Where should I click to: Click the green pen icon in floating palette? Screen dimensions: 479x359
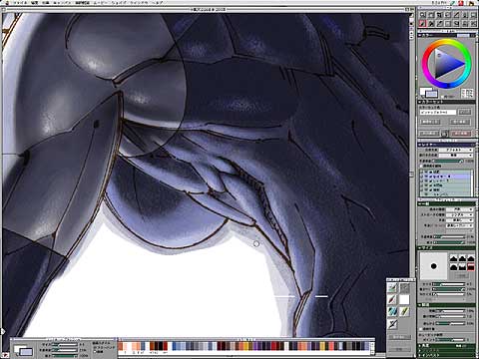404,311
